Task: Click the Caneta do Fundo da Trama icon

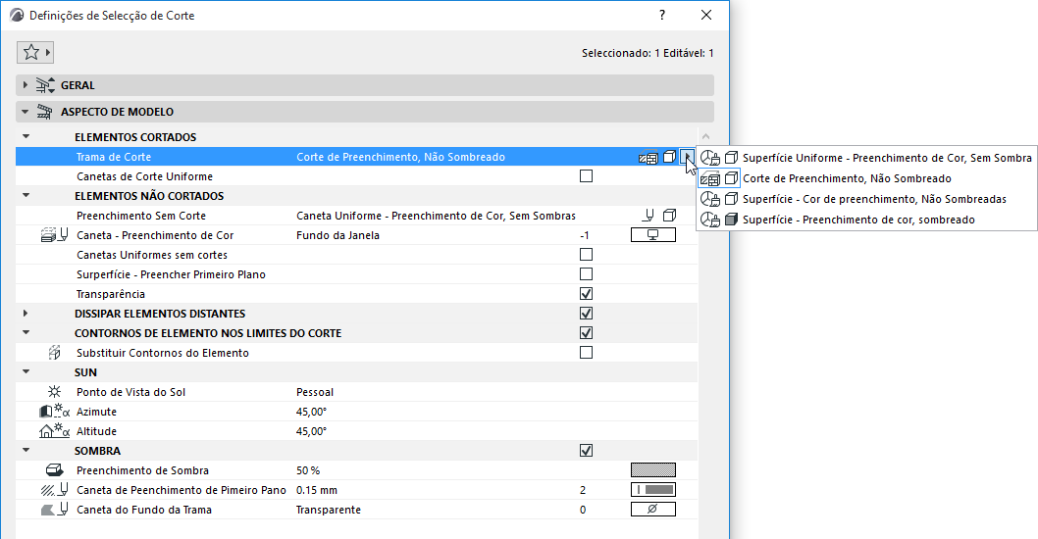Action: (x=54, y=510)
